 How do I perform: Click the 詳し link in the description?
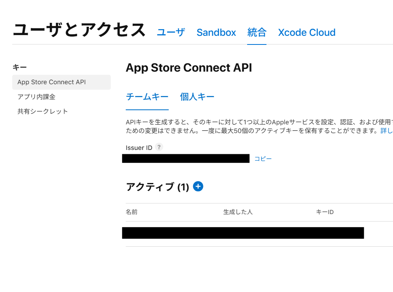tap(386, 131)
